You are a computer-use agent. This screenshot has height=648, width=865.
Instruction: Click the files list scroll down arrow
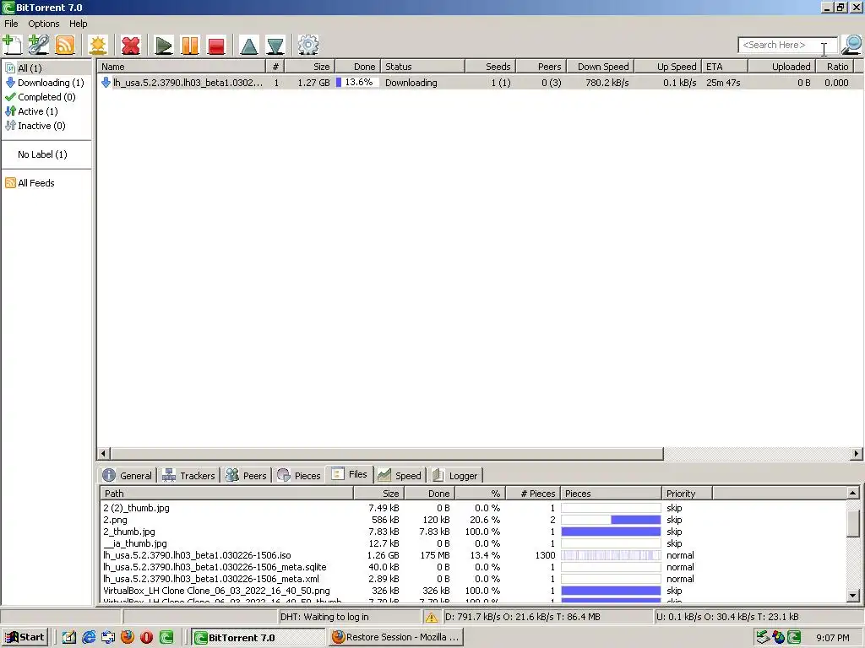[x=853, y=595]
